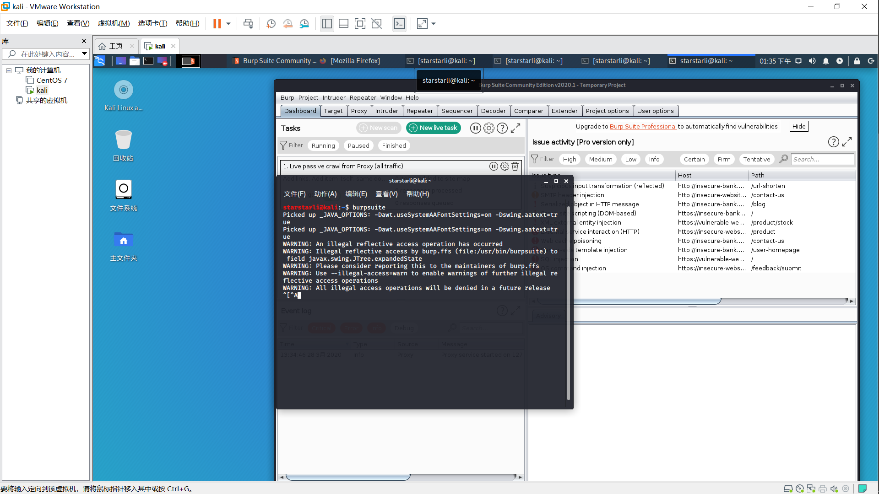Open the Kali applications menu icon

point(100,61)
